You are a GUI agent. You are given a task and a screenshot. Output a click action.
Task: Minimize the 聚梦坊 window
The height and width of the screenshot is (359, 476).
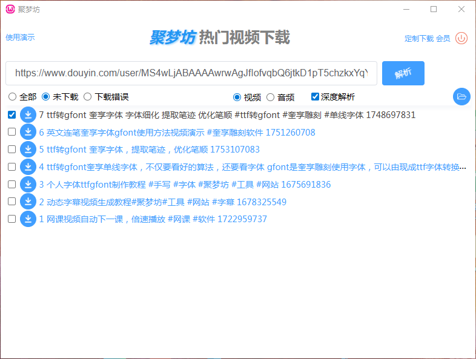(406, 9)
